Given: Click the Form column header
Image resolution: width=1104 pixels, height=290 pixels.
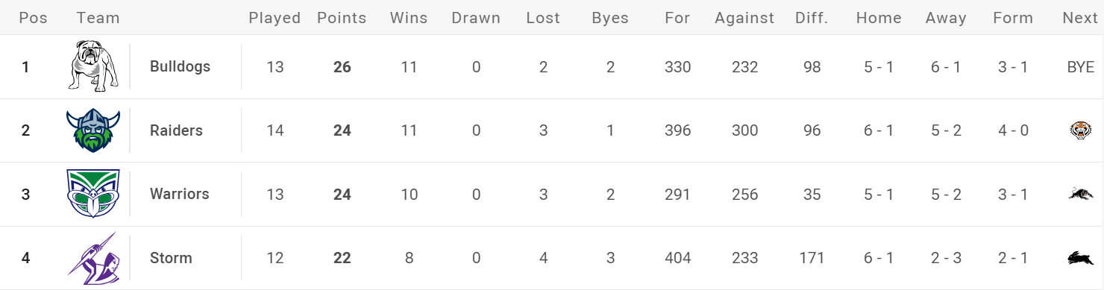Looking at the screenshot, I should click(1013, 18).
